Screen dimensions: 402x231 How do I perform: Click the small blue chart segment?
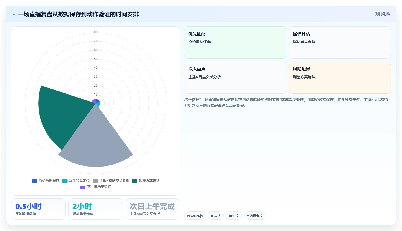point(97,101)
